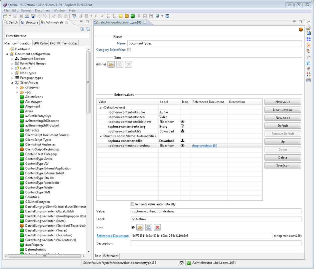Click the new document toolbar icon
The image size is (314, 269).
click(5, 16)
